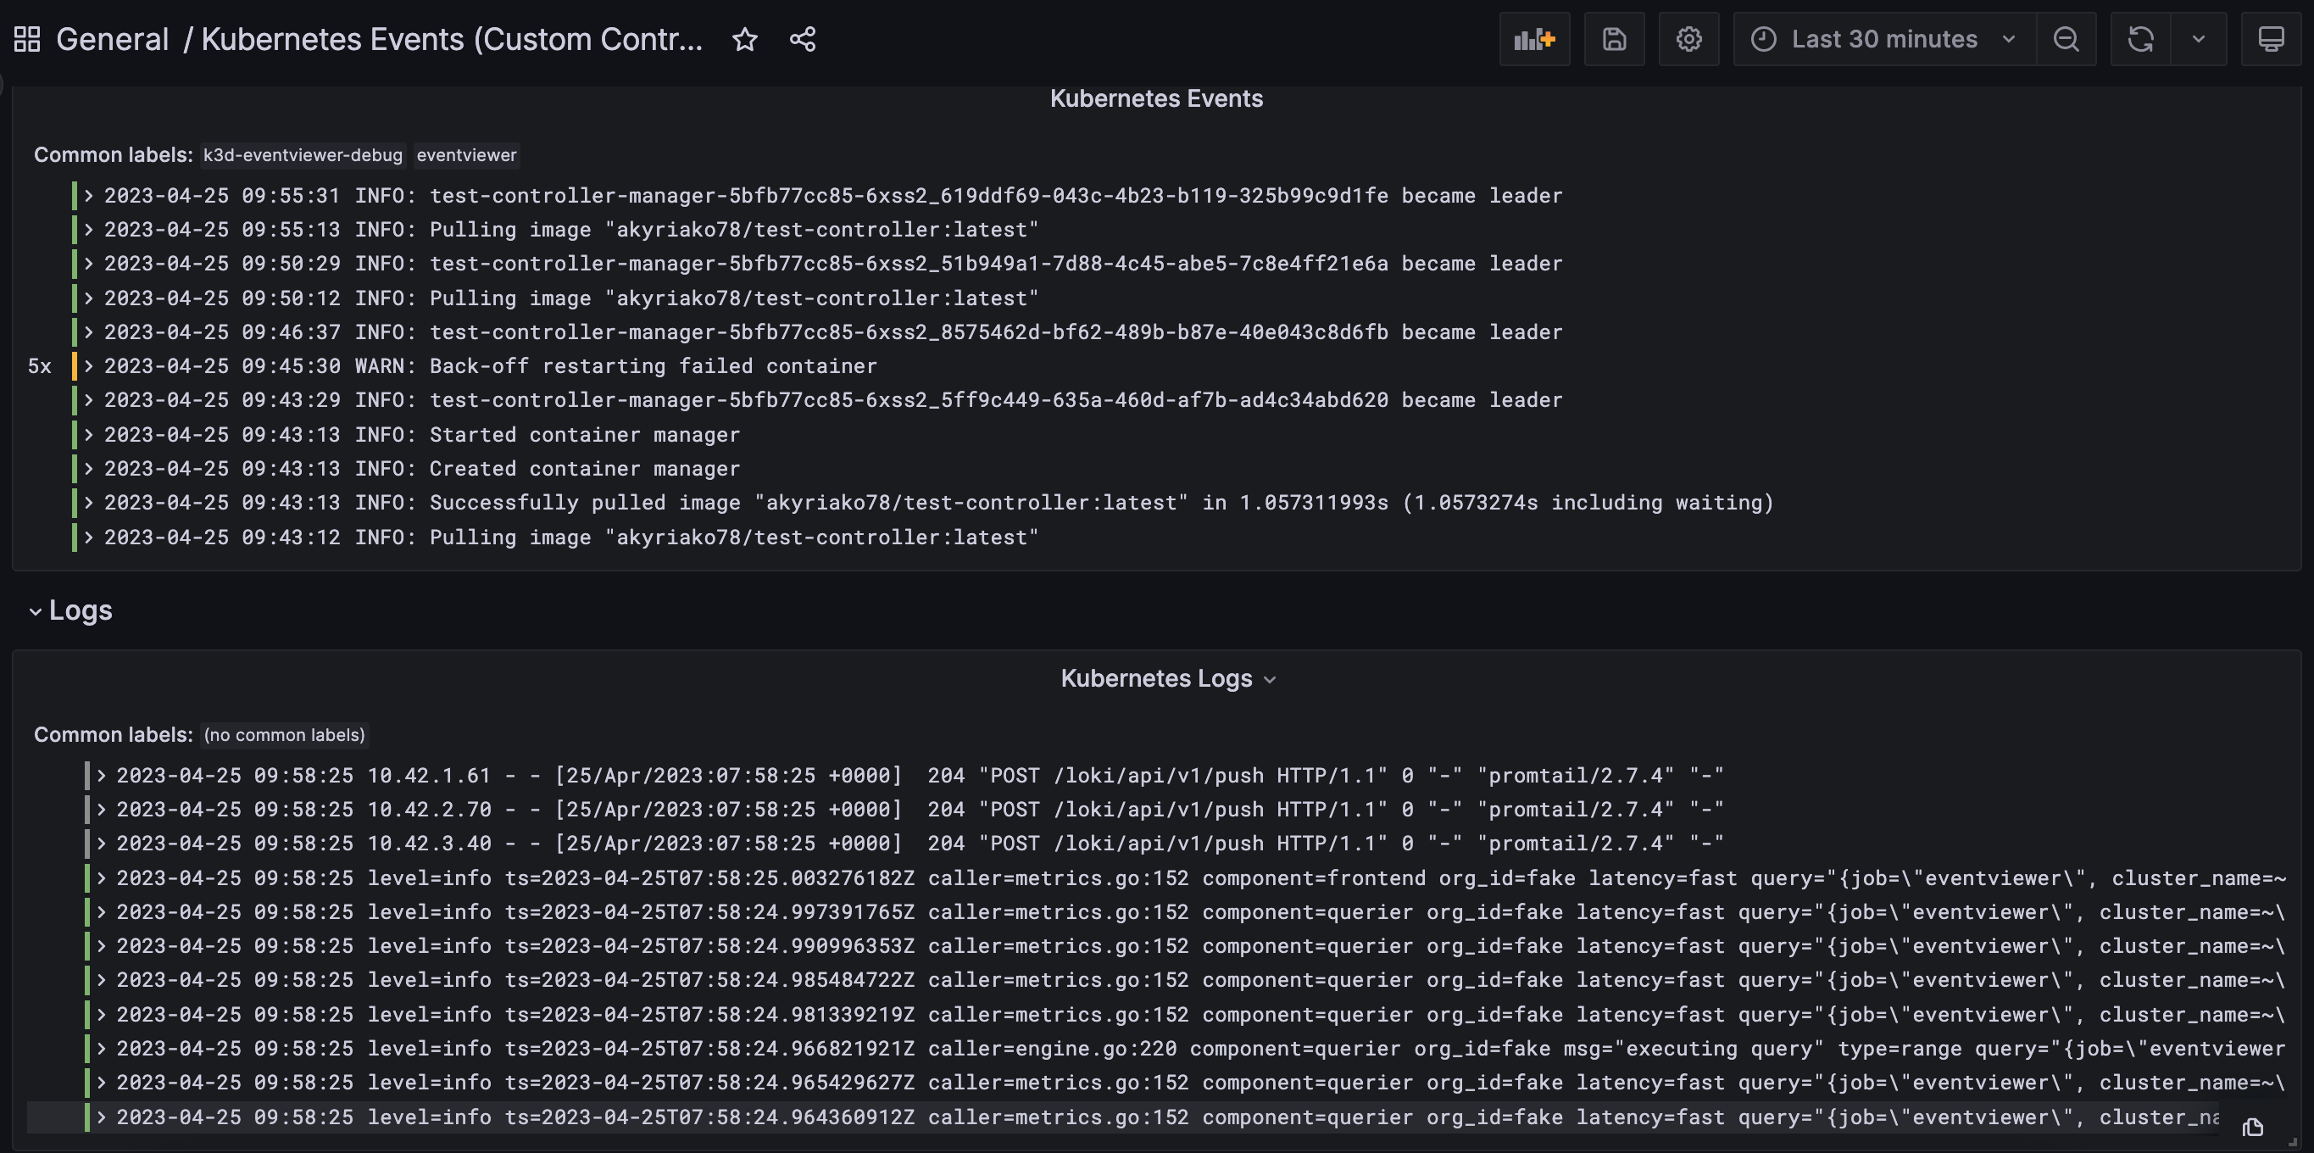Zoom out the time range
Image resolution: width=2314 pixels, height=1153 pixels.
click(2066, 40)
